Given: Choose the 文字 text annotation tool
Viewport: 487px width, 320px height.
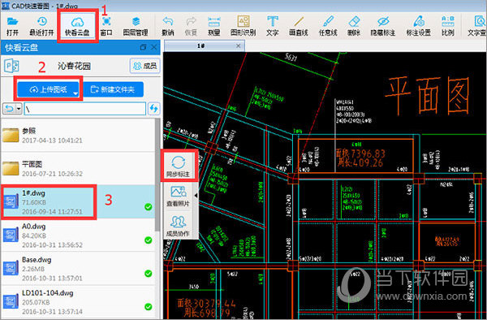Looking at the screenshot, I should pos(273,26).
